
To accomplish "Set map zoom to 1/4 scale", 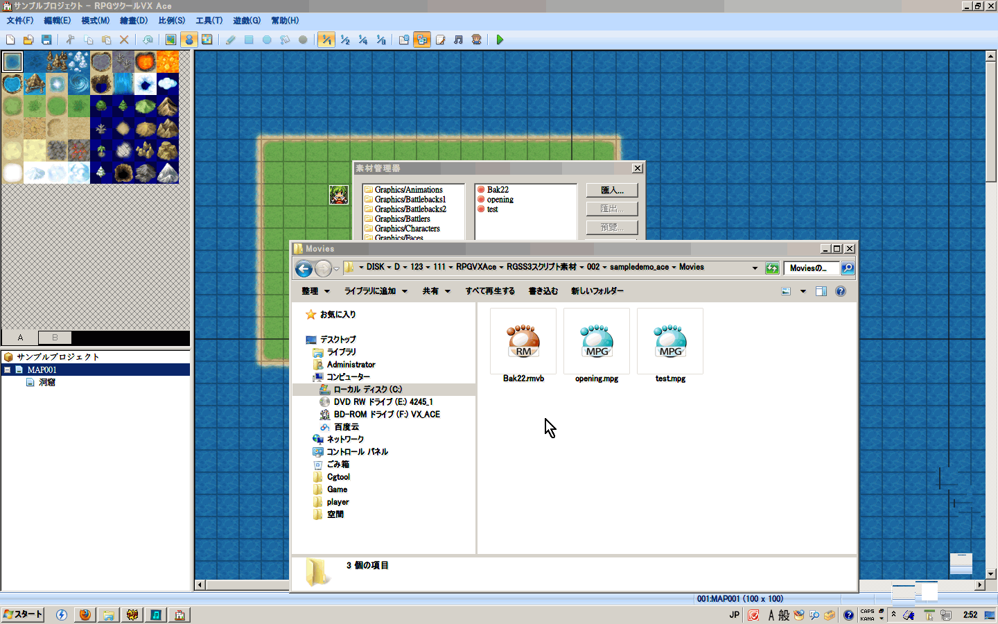I will 362,40.
